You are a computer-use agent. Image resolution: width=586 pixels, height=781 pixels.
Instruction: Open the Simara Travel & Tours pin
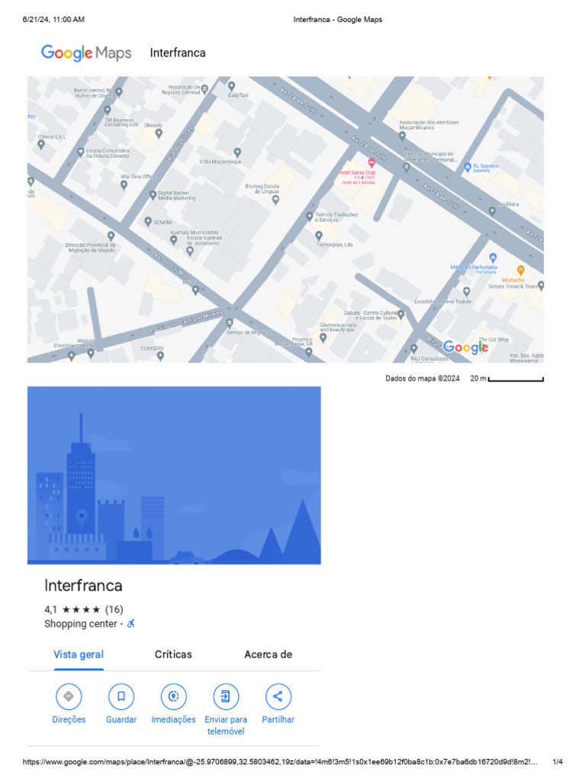541,285
